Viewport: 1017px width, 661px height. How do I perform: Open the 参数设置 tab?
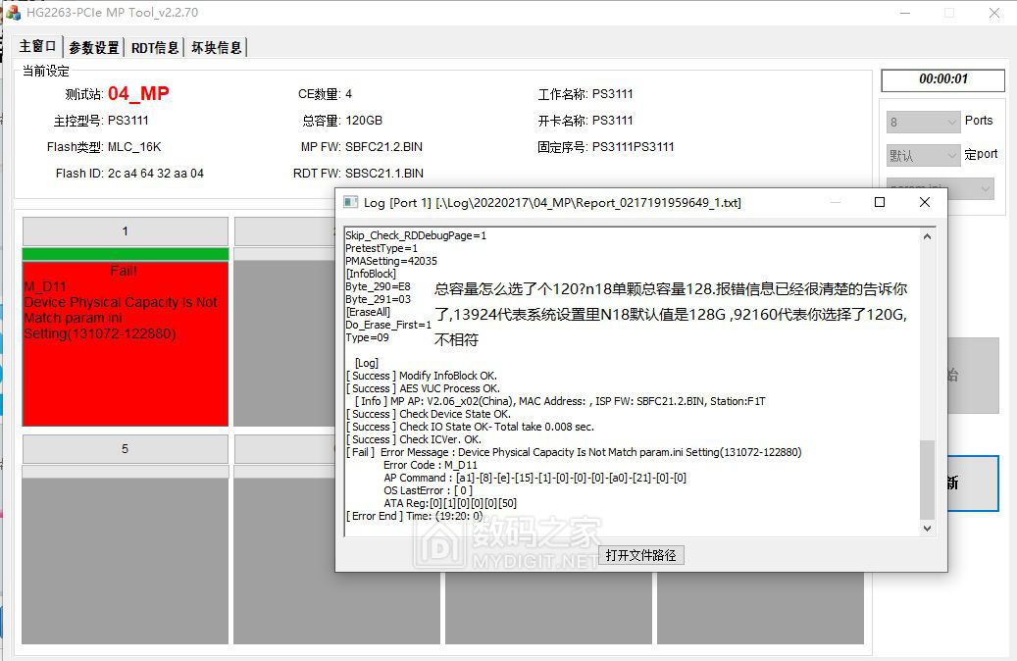[94, 47]
